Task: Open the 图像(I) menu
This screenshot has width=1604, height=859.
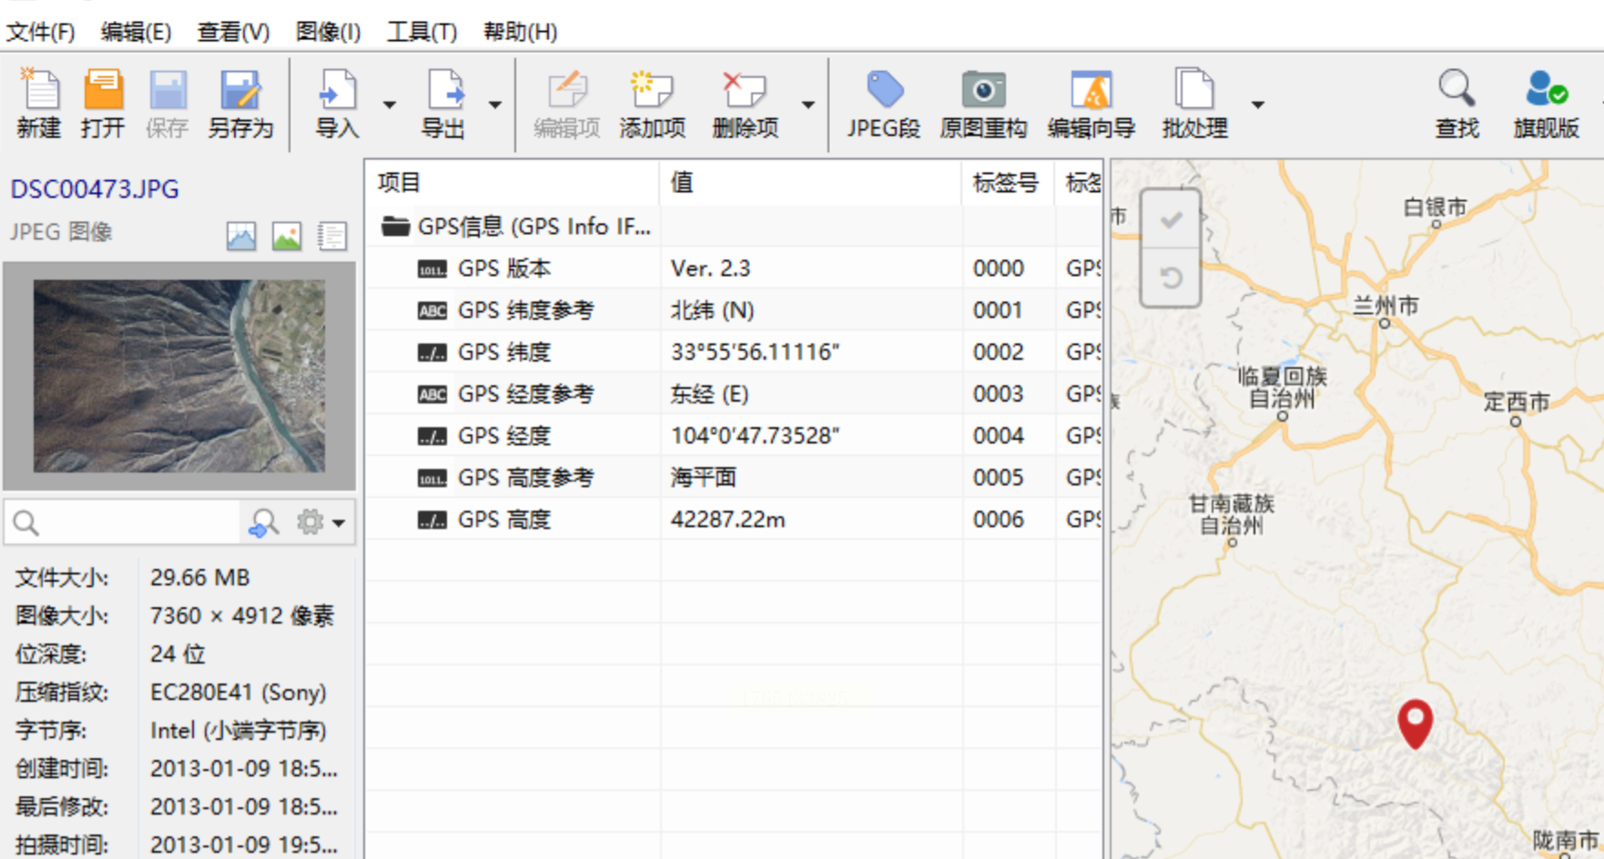Action: 328,32
